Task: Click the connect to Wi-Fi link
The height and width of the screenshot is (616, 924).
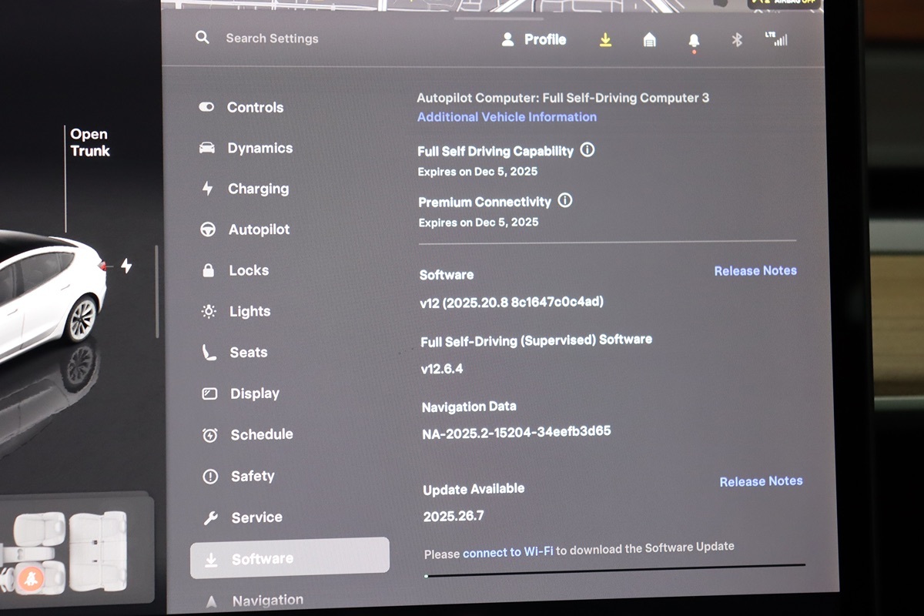Action: pos(507,553)
